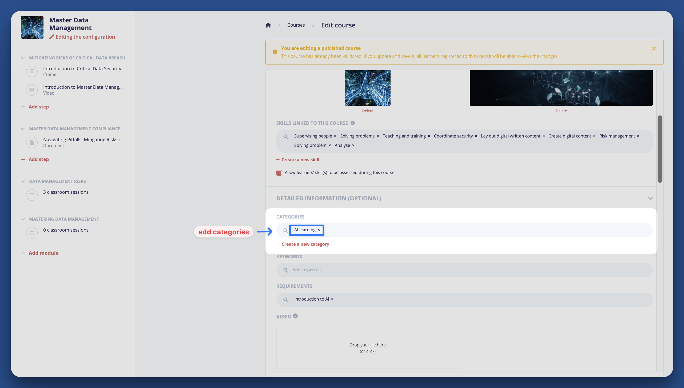The width and height of the screenshot is (684, 388).
Task: Click the search icon in the categories field
Action: pos(285,230)
